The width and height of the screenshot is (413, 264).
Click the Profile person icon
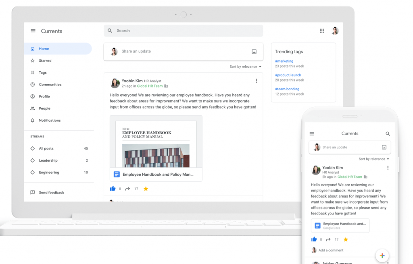pos(33,96)
